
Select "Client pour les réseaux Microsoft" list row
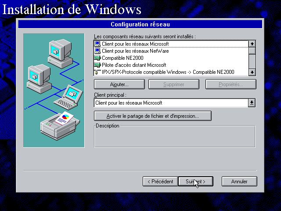171,44
